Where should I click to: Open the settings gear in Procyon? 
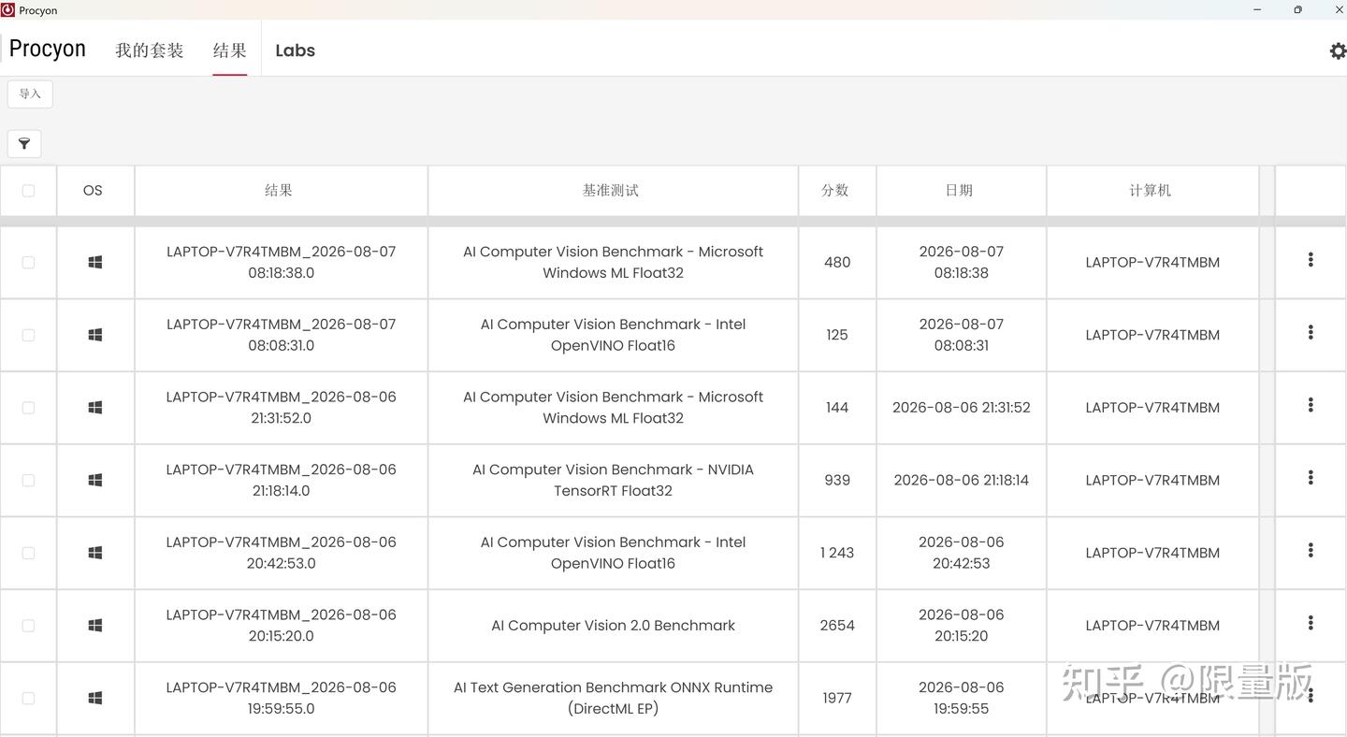click(x=1338, y=51)
